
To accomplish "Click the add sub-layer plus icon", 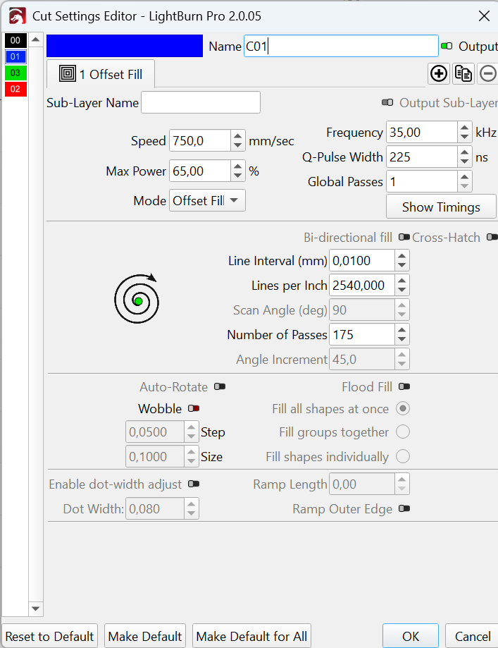I will (438, 73).
